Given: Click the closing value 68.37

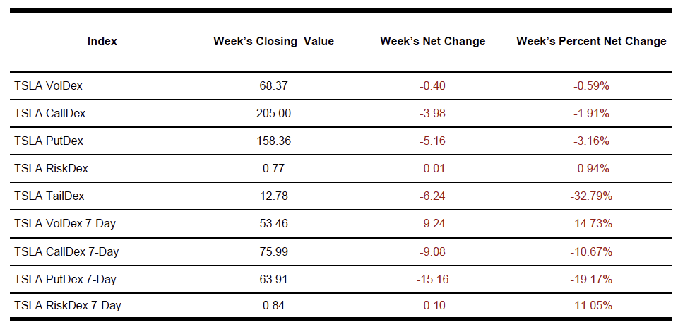Looking at the screenshot, I should pyautogui.click(x=274, y=85).
